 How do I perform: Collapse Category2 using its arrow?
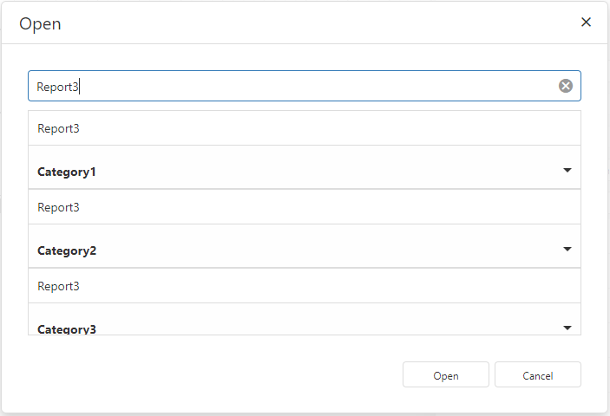(x=567, y=249)
